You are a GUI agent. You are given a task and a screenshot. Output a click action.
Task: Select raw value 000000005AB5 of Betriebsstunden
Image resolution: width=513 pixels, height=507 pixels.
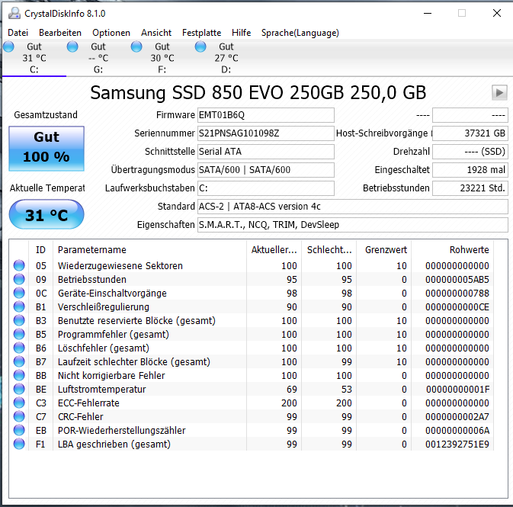(457, 279)
